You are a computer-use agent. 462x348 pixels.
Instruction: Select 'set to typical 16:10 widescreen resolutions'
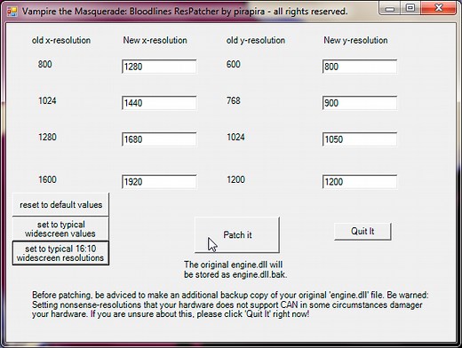pos(60,253)
